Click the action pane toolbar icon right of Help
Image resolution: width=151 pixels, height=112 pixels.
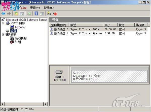point(42,13)
